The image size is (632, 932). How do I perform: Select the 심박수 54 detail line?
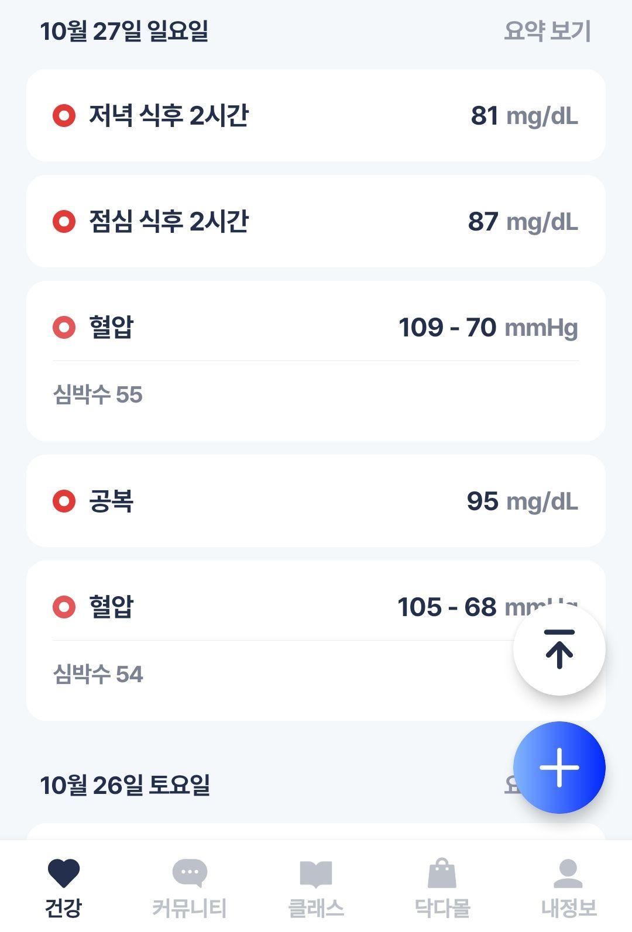(x=98, y=675)
